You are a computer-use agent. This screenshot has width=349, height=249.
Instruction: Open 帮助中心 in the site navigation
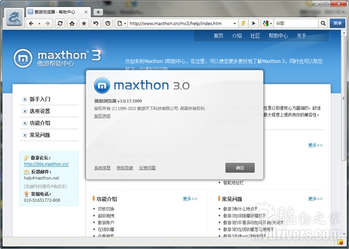[x=278, y=36]
